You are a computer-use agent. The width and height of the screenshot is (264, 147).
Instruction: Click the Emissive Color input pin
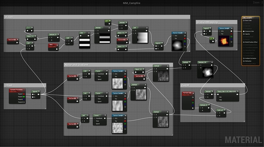(x=244, y=31)
